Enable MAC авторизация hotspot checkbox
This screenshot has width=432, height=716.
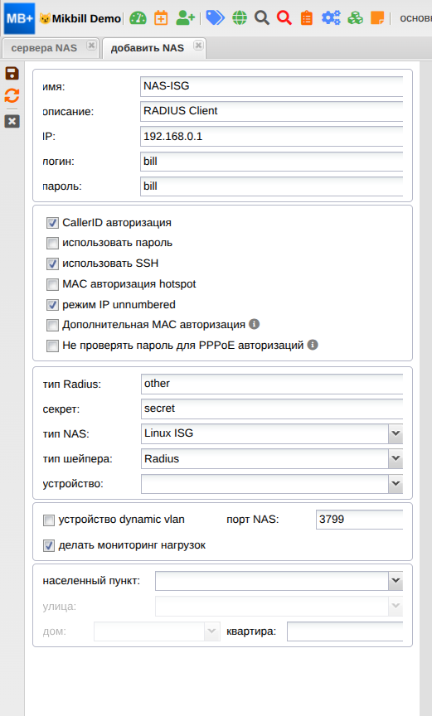pyautogui.click(x=52, y=284)
